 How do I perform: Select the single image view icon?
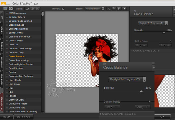(x=27, y=9)
